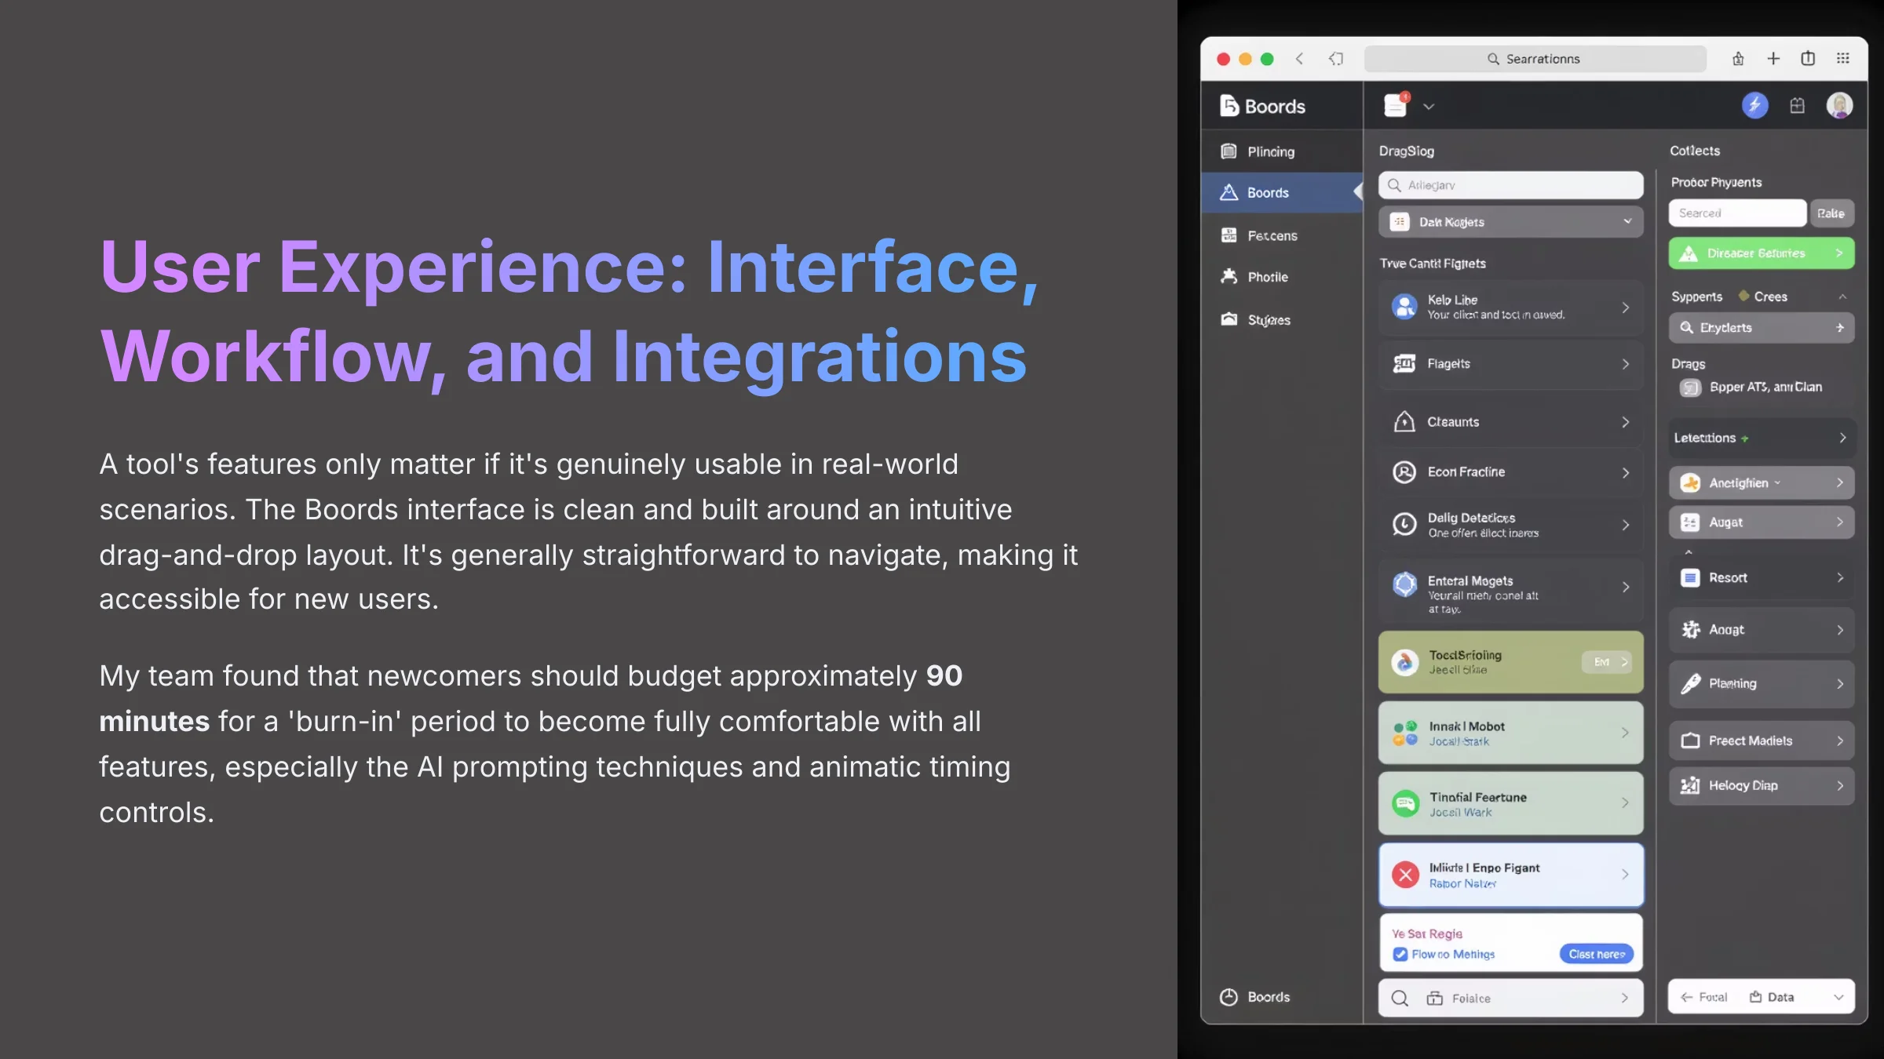
Task: Open the Anctigfiien dropdown item
Action: pyautogui.click(x=1762, y=483)
